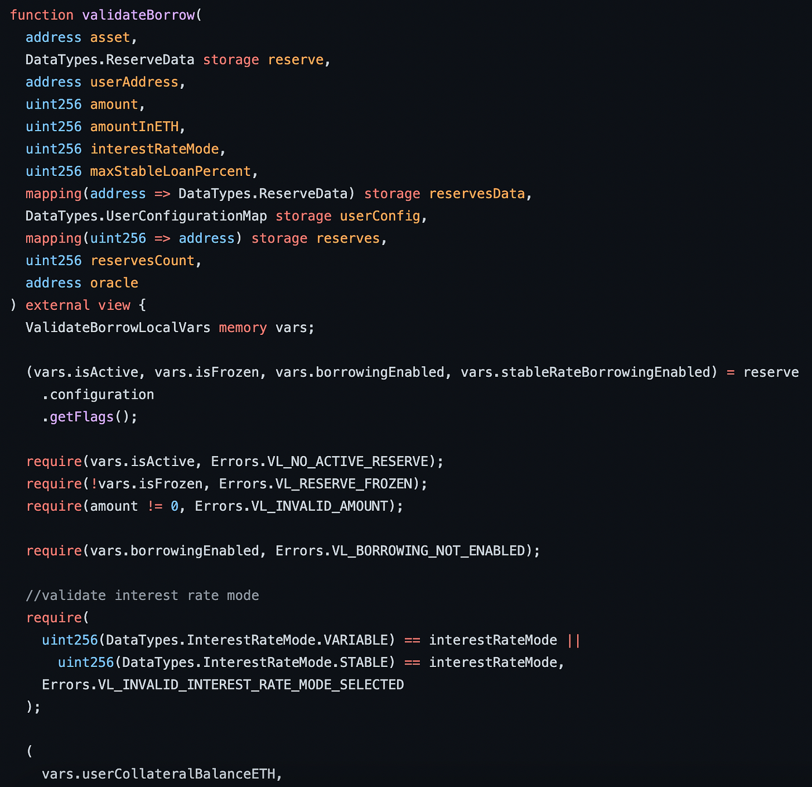Click the userConfig storage variable

(379, 216)
